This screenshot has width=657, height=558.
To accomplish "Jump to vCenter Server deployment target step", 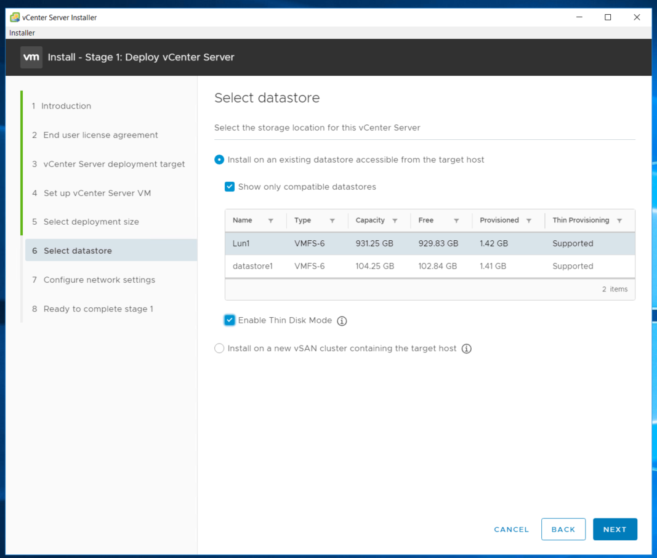I will pyautogui.click(x=114, y=164).
